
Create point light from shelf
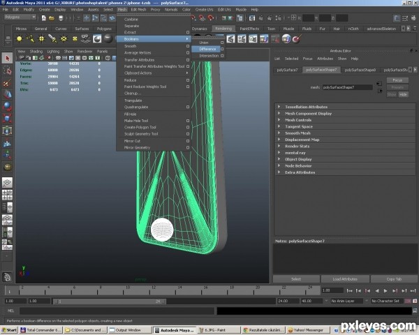tap(41, 39)
